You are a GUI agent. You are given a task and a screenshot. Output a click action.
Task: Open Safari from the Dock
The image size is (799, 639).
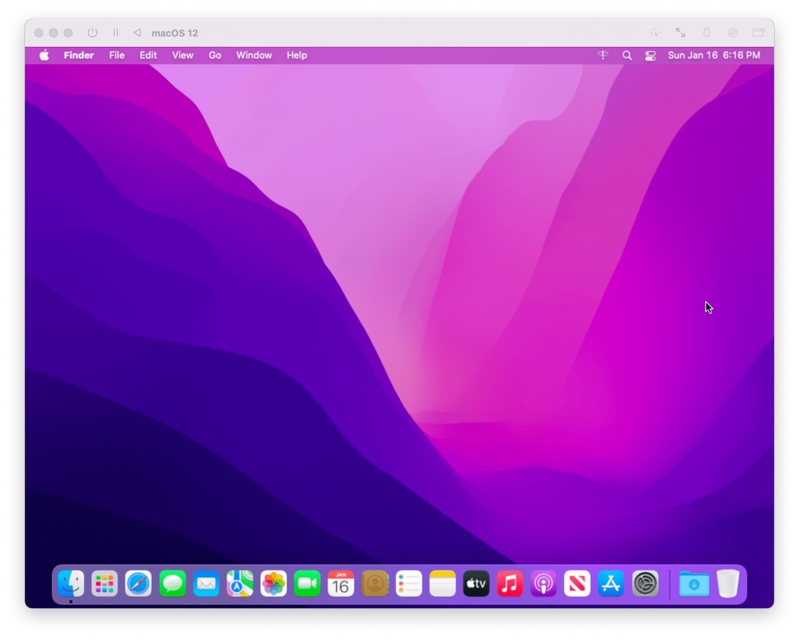point(138,584)
